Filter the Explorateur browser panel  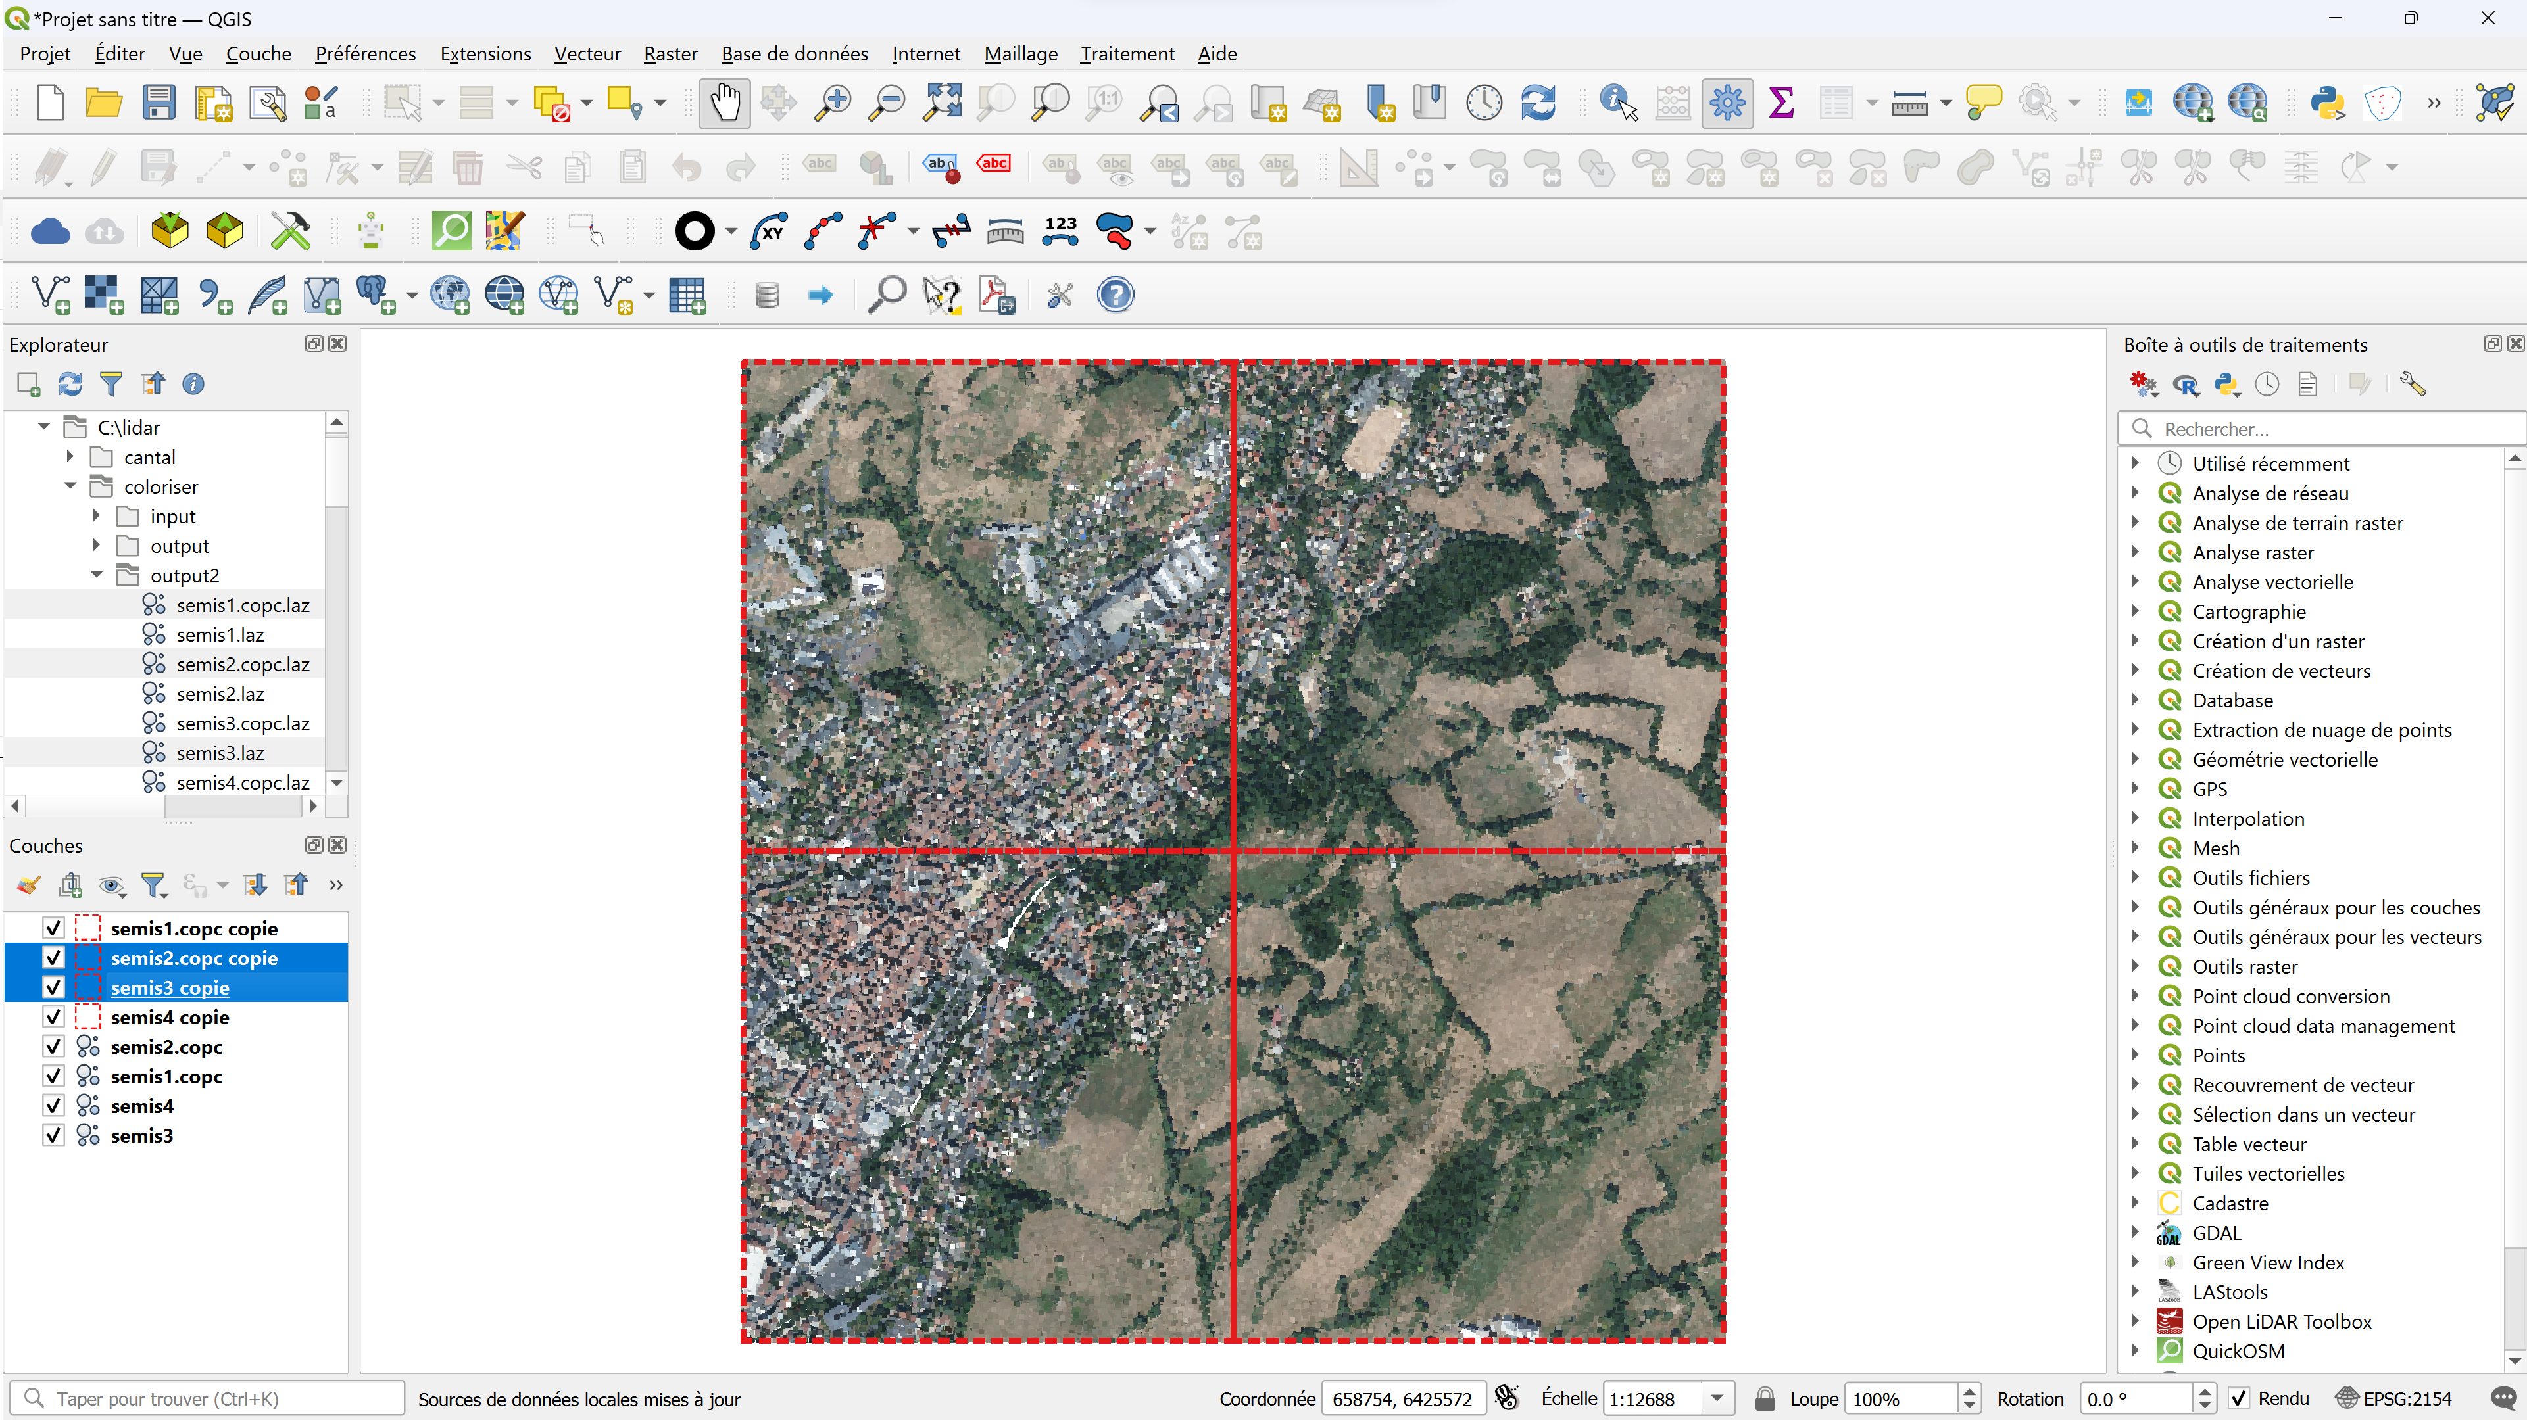pyautogui.click(x=111, y=385)
